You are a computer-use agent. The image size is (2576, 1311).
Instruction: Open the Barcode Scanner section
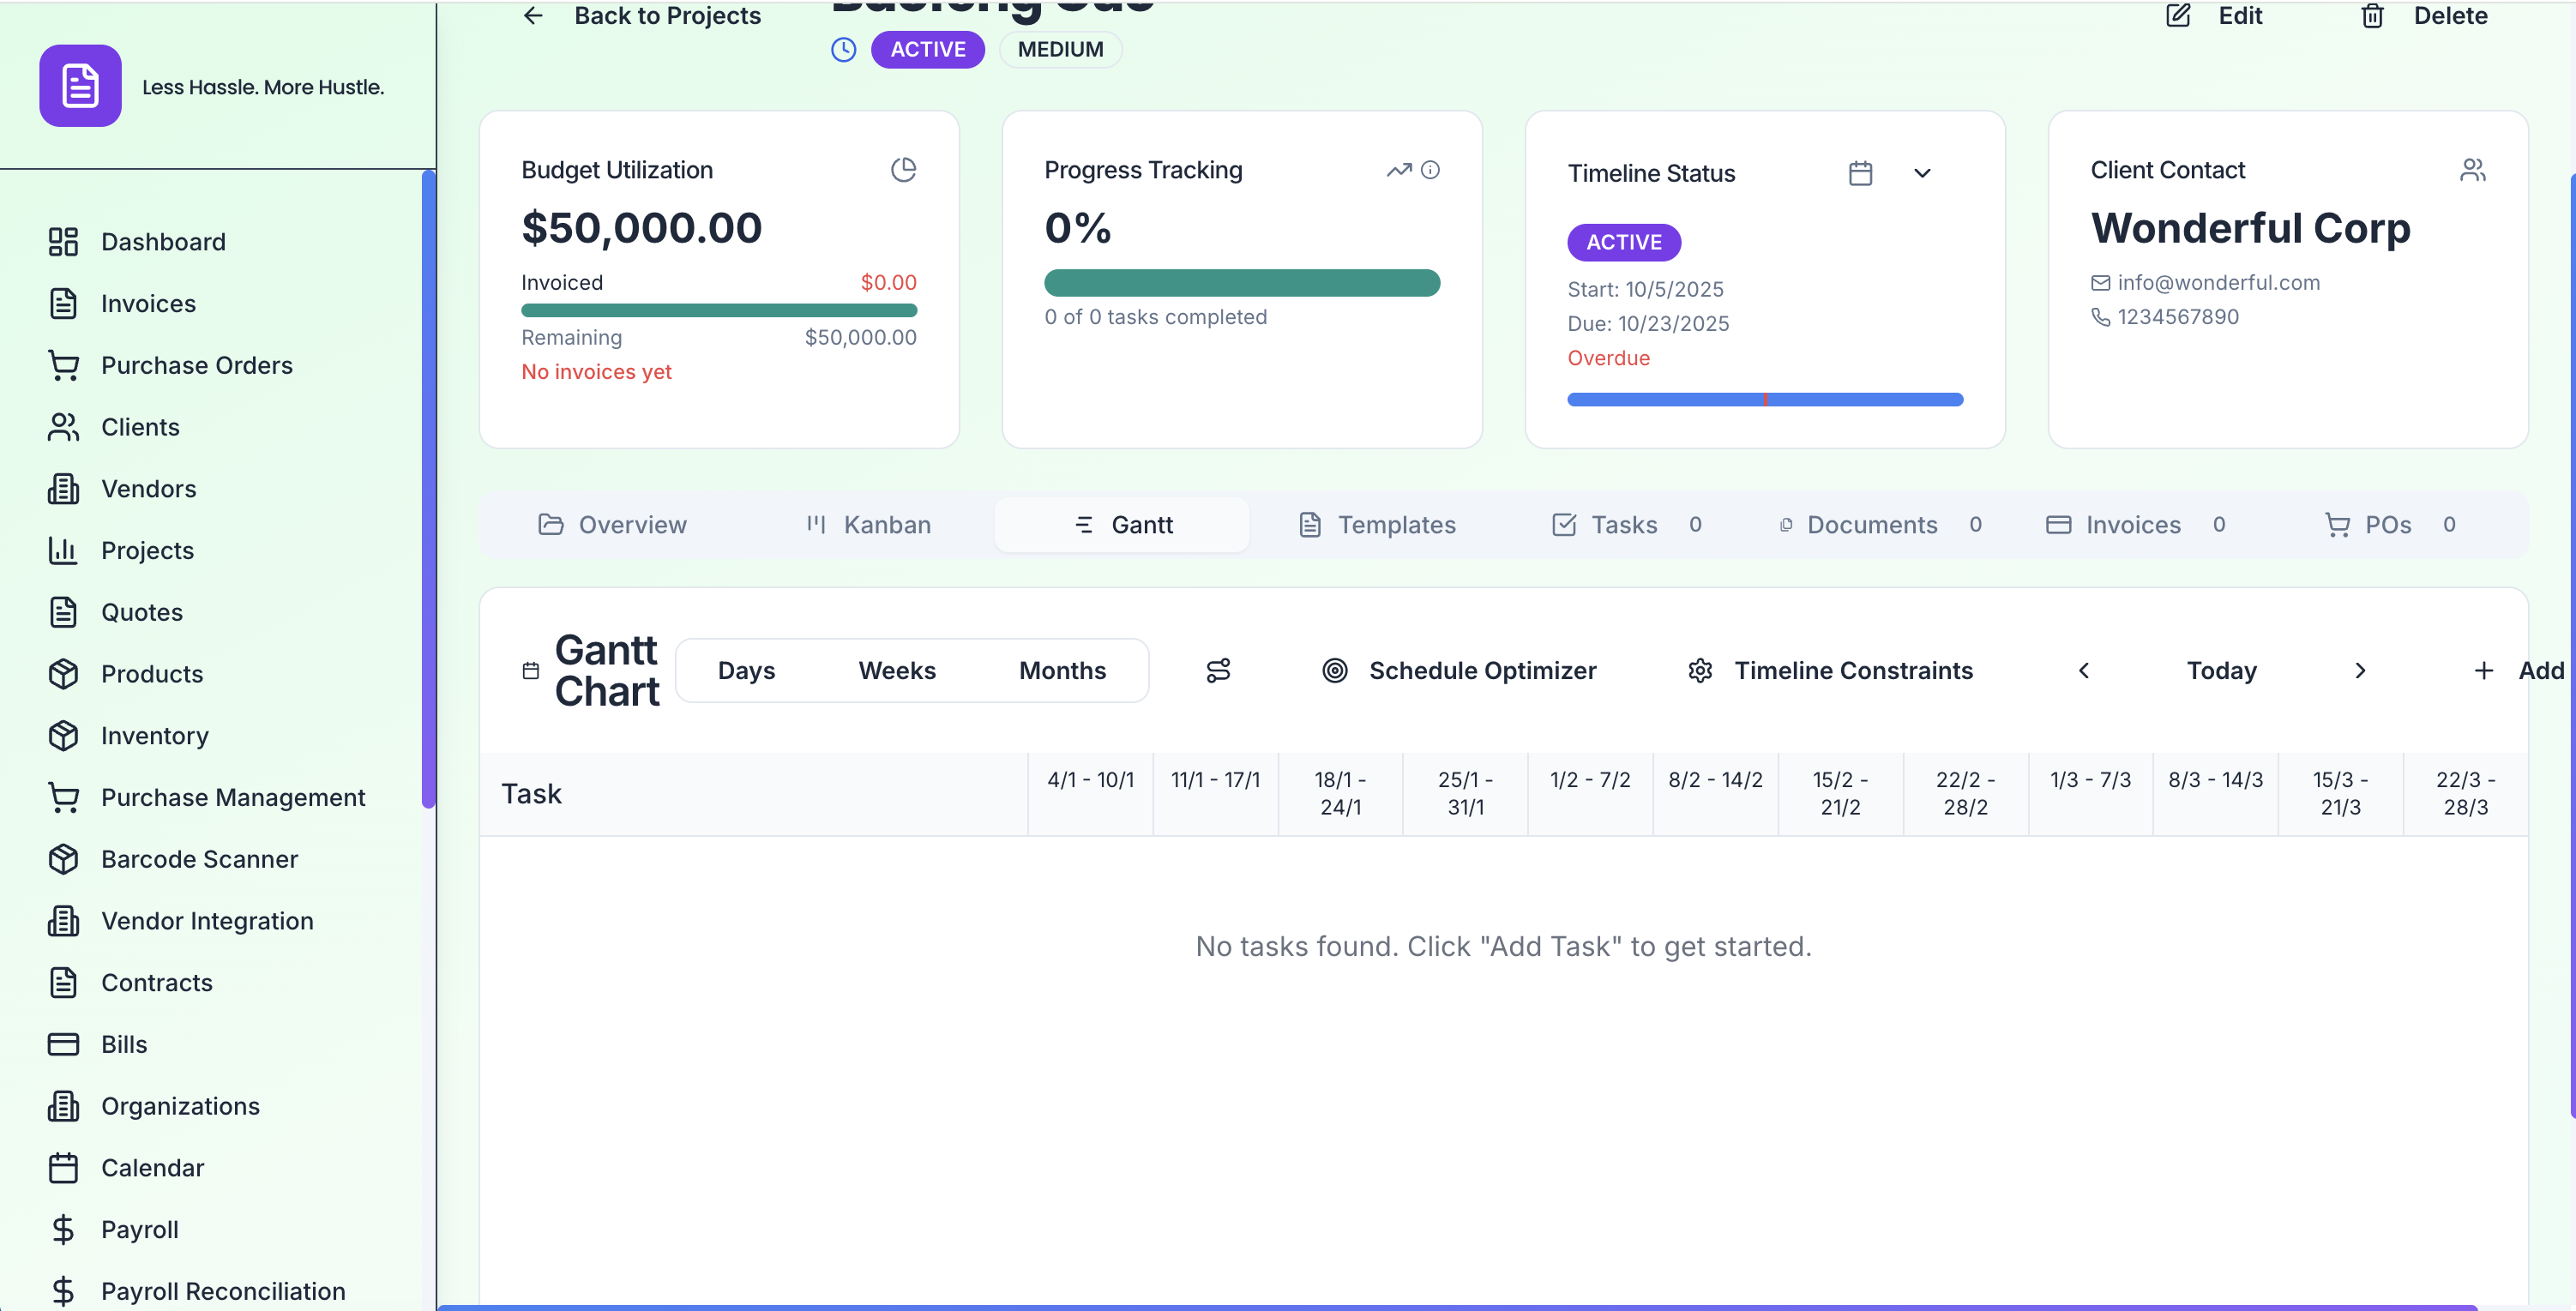point(199,859)
